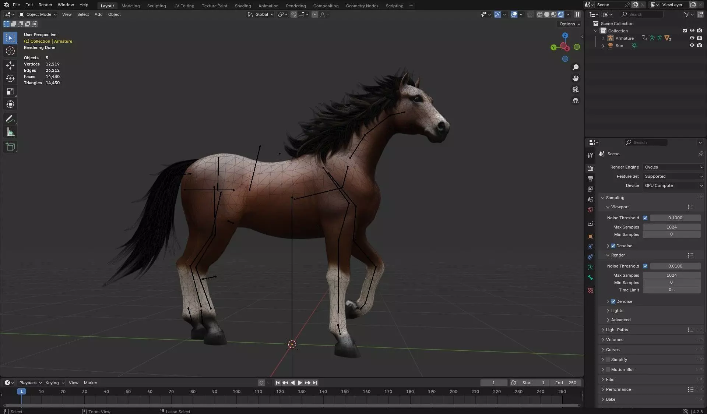
Task: Toggle viewport overlays display
Action: pyautogui.click(x=514, y=14)
